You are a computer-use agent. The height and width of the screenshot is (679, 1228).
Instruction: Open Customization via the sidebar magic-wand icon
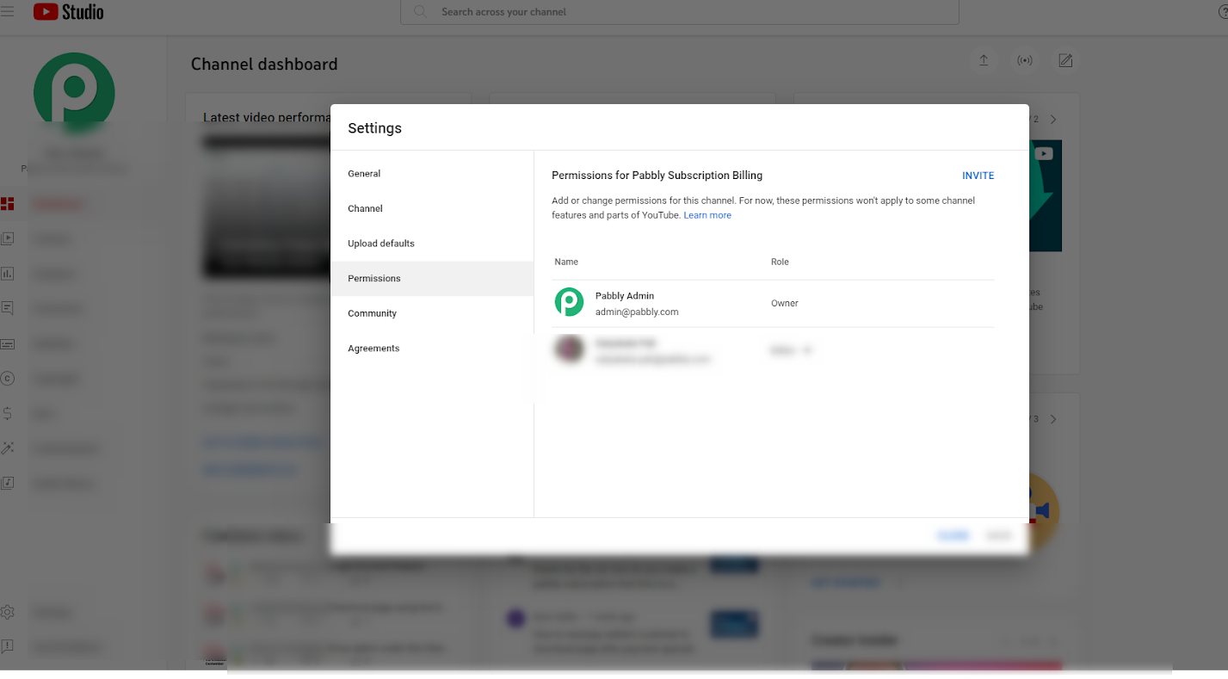[8, 448]
